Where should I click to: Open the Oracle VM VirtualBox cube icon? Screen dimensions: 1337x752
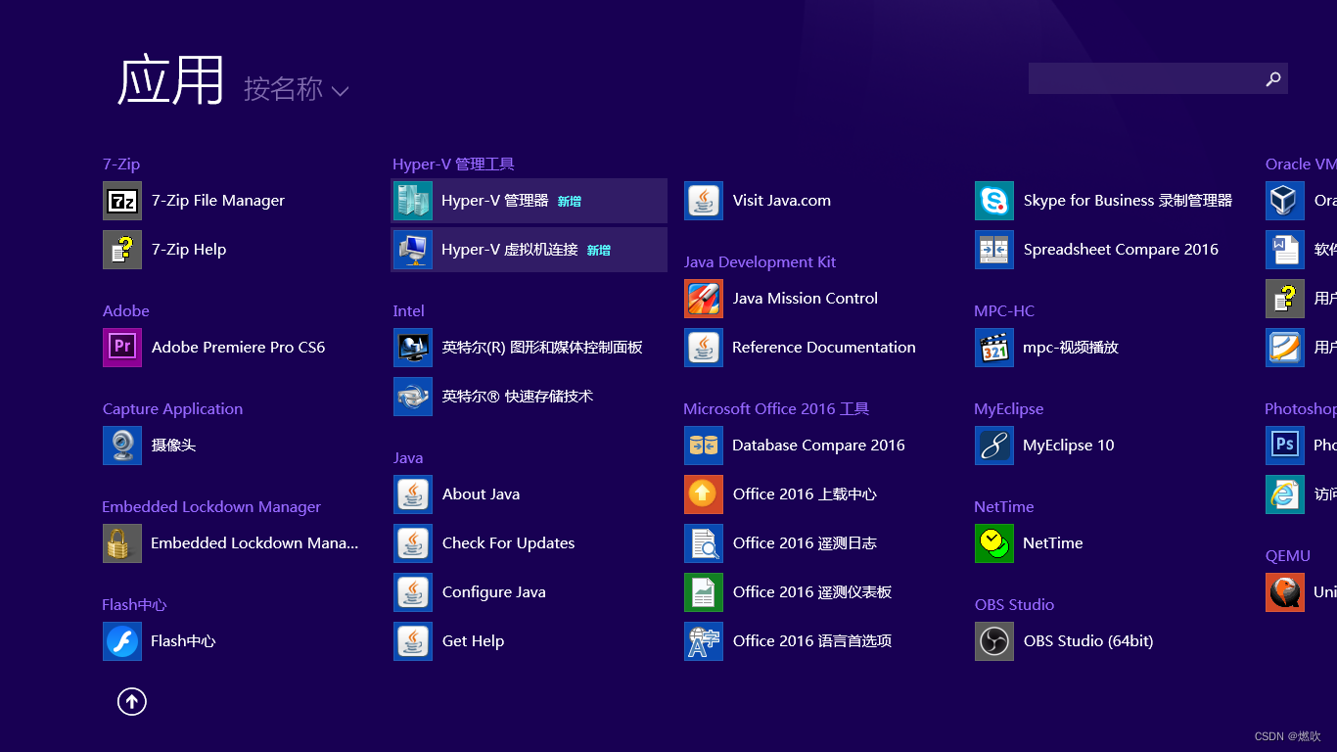click(x=1285, y=201)
